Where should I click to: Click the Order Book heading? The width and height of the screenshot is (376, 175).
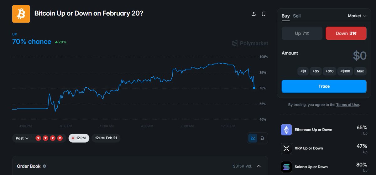tap(29, 166)
